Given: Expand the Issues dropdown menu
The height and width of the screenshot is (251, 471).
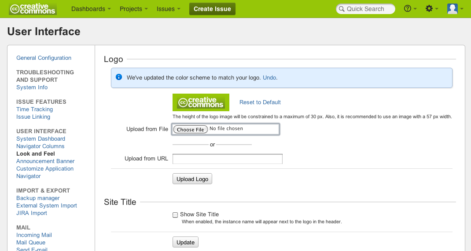Looking at the screenshot, I should click(x=169, y=9).
